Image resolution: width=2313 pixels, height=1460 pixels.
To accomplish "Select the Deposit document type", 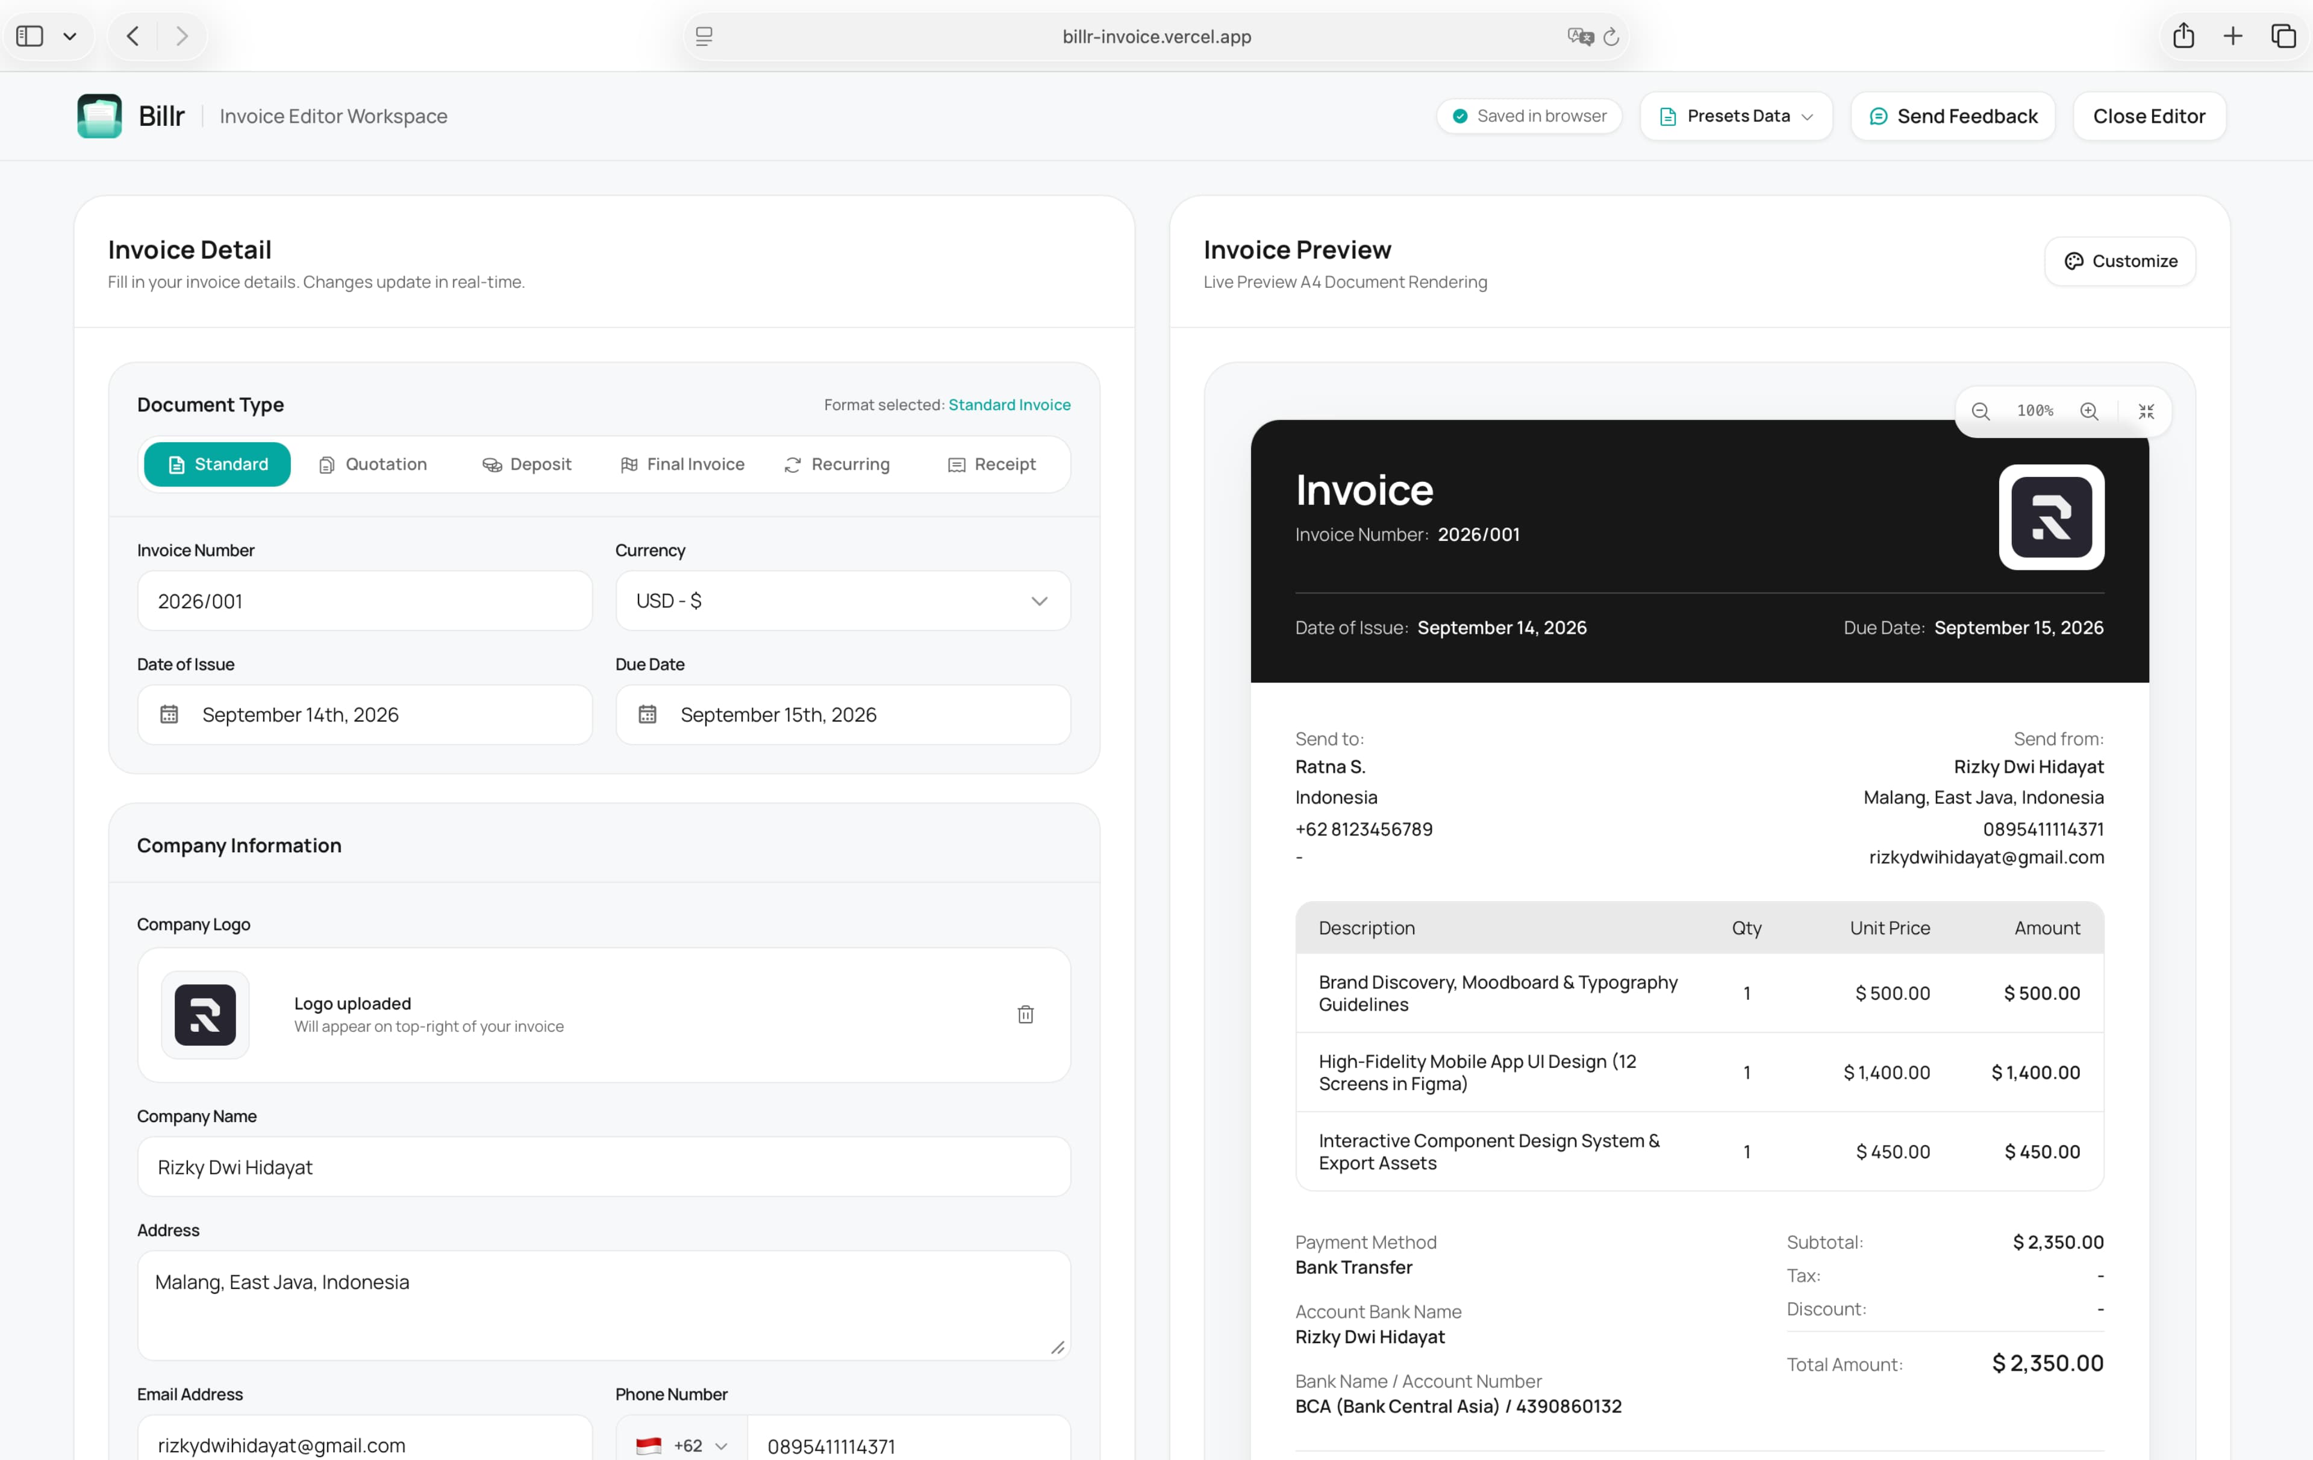I will (526, 465).
